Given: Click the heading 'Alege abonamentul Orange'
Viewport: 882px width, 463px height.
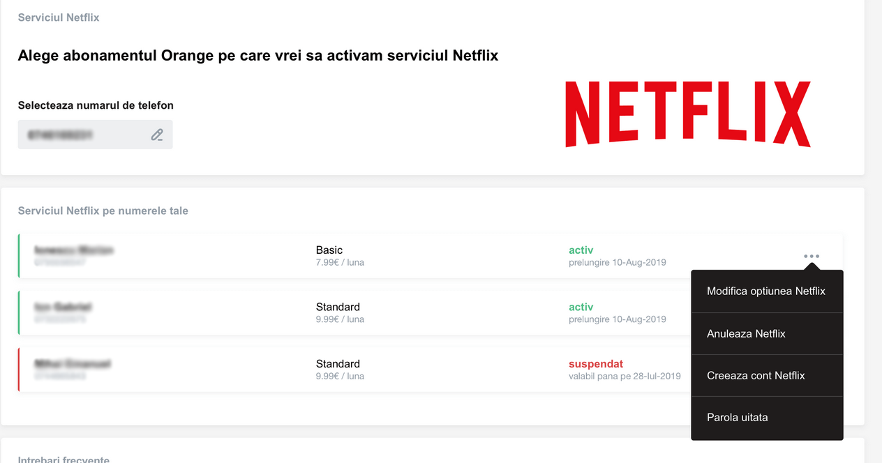Looking at the screenshot, I should coord(257,55).
